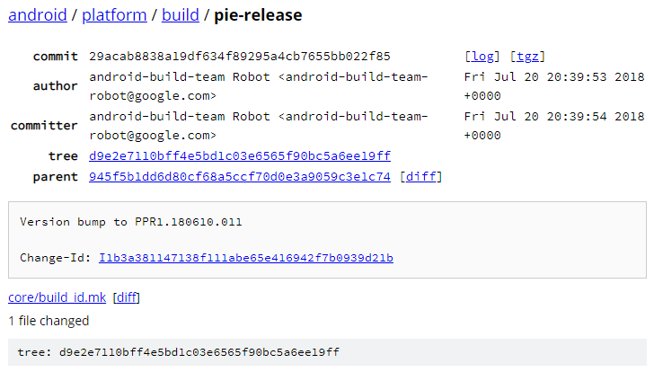The width and height of the screenshot is (654, 372).
Task: Click the committer name and email text
Action: pos(259,126)
